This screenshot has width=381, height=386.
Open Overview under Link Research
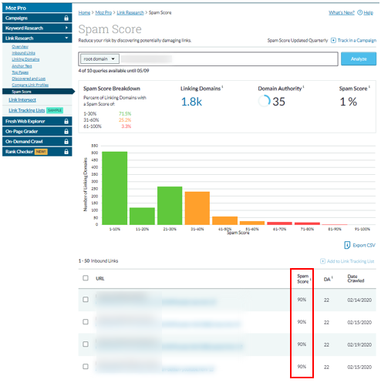[x=20, y=46]
